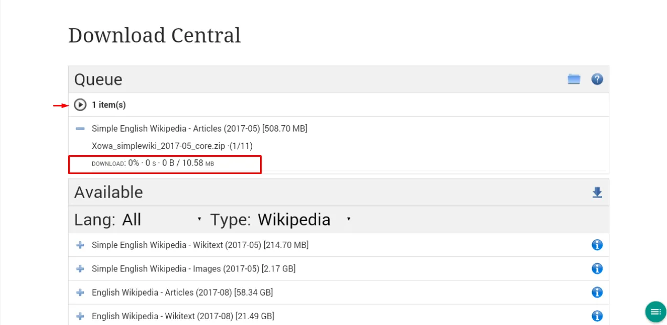667x325 pixels.
Task: Open the green floating menu button
Action: 655,312
